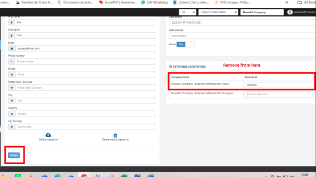Click the user avatar icon in header

click(x=290, y=12)
